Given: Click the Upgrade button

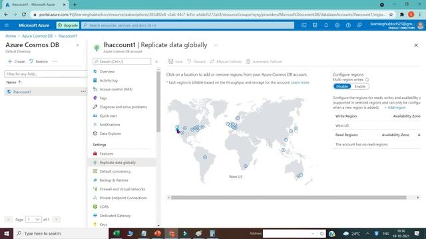Looking at the screenshot, I should point(68,25).
